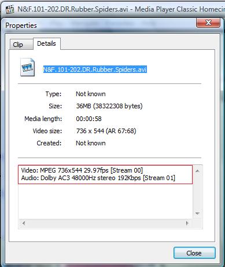This screenshot has height=267, width=225.
Task: Click the highlighted filename field N&F.101-202.DR.Rubber.Spiders.avi
Action: pos(95,70)
